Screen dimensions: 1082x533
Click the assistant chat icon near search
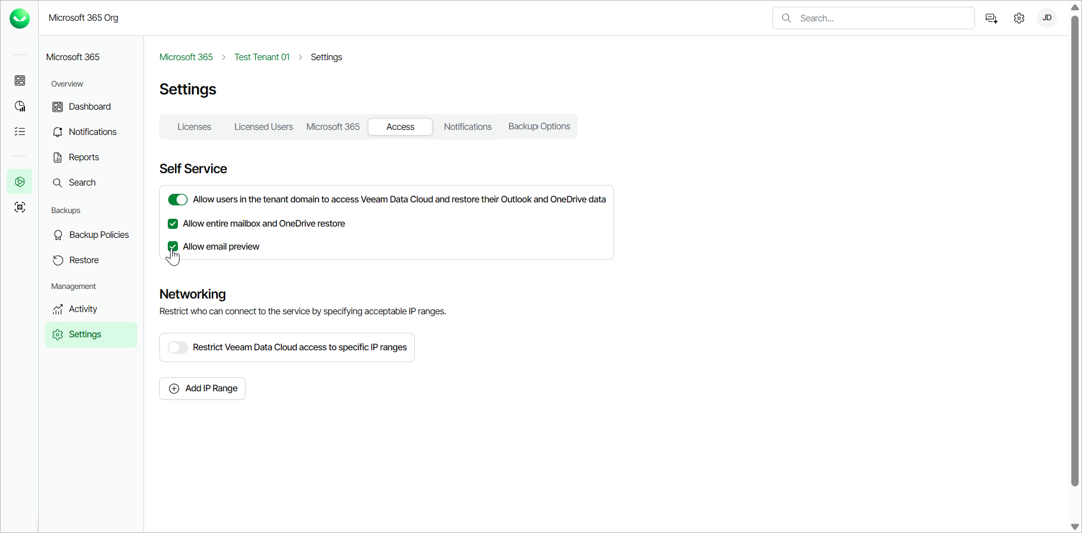click(991, 19)
